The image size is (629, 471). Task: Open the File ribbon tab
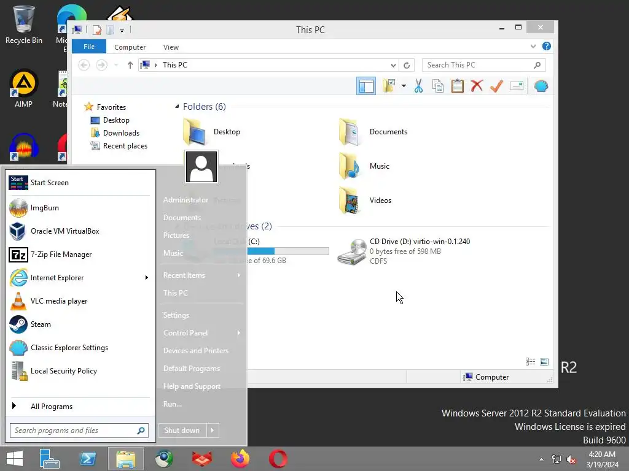pos(89,47)
